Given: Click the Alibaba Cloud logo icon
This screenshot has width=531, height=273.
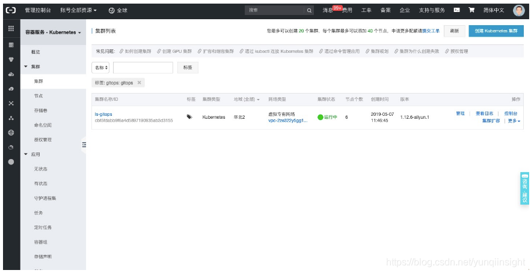Looking at the screenshot, I should point(11,10).
